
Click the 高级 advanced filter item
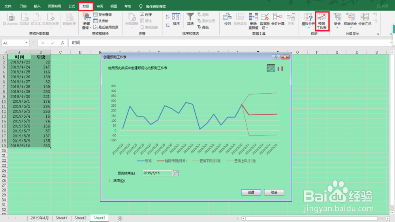[203, 27]
